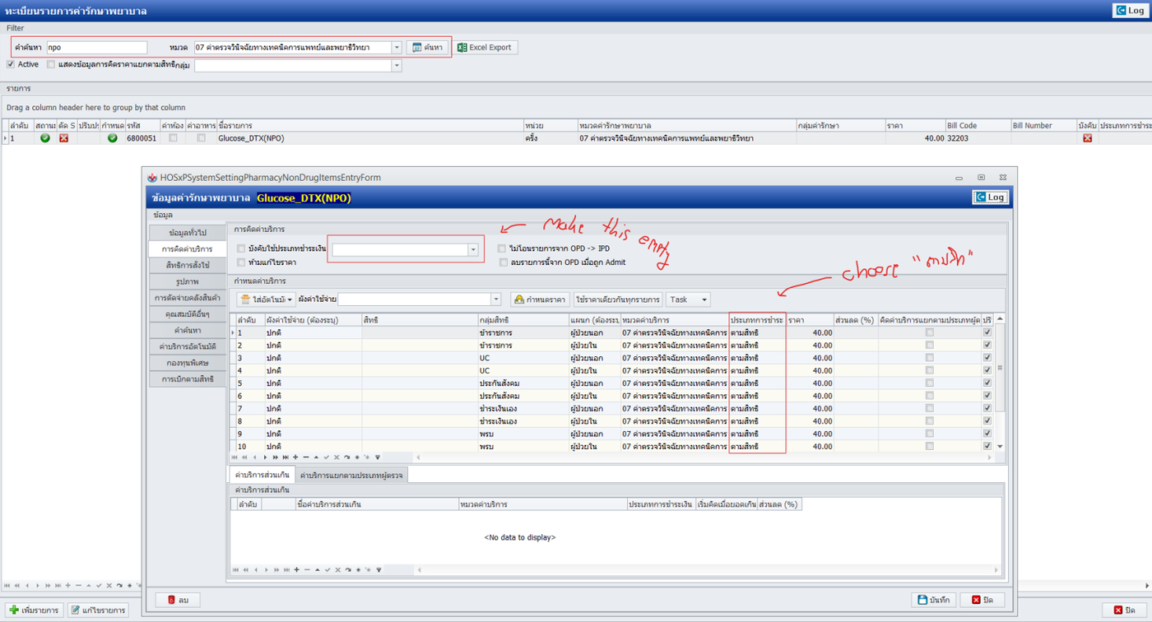Toggle ค่าห้อง checkbox in Glucose_DTX(NPO) row
Image resolution: width=1152 pixels, height=622 pixels.
pyautogui.click(x=173, y=138)
